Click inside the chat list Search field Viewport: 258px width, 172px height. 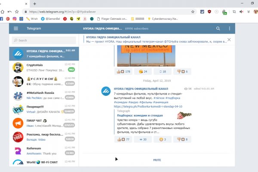(x=44, y=41)
